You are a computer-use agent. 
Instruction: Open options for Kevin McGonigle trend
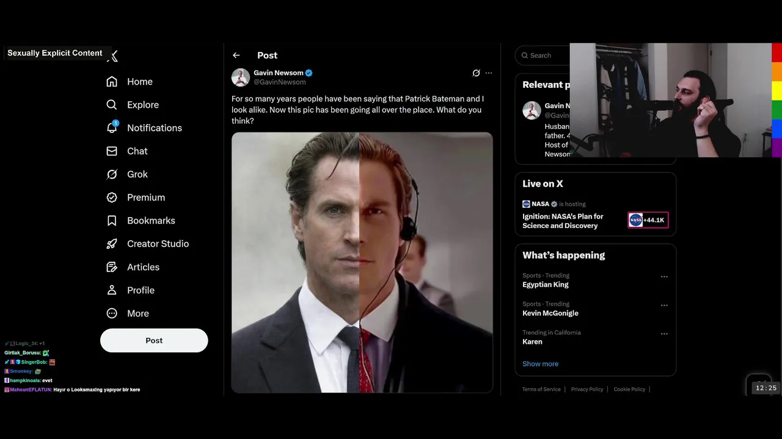(x=664, y=305)
